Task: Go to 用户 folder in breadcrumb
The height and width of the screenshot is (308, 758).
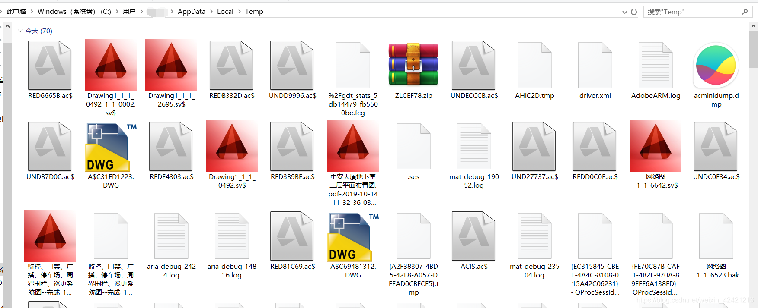Action: click(129, 12)
